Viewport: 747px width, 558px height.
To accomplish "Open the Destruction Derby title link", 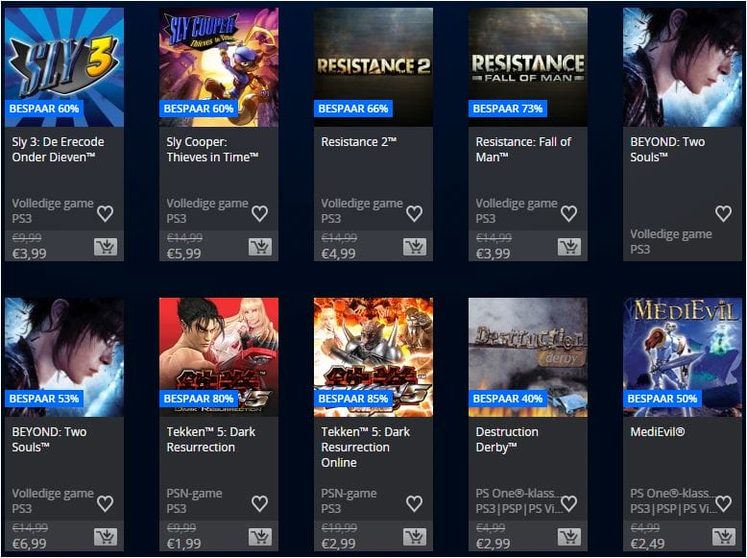I will pos(507,439).
